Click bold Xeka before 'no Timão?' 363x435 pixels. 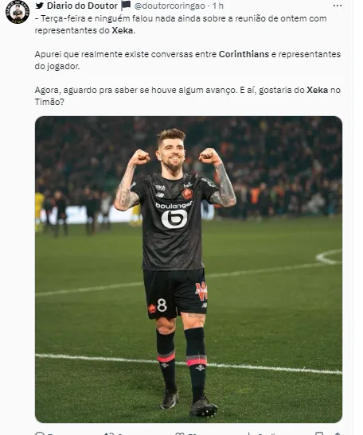317,90
